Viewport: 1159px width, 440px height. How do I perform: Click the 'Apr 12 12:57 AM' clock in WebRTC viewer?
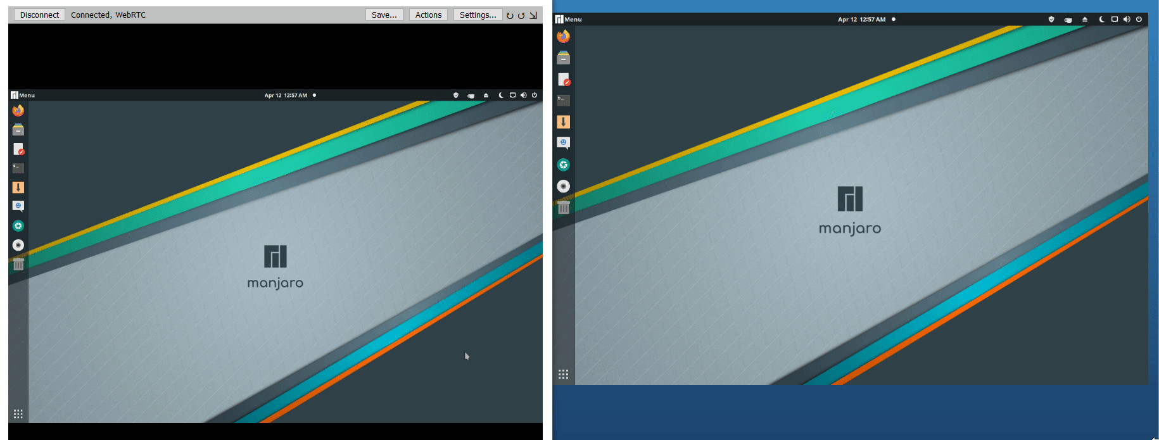[286, 96]
